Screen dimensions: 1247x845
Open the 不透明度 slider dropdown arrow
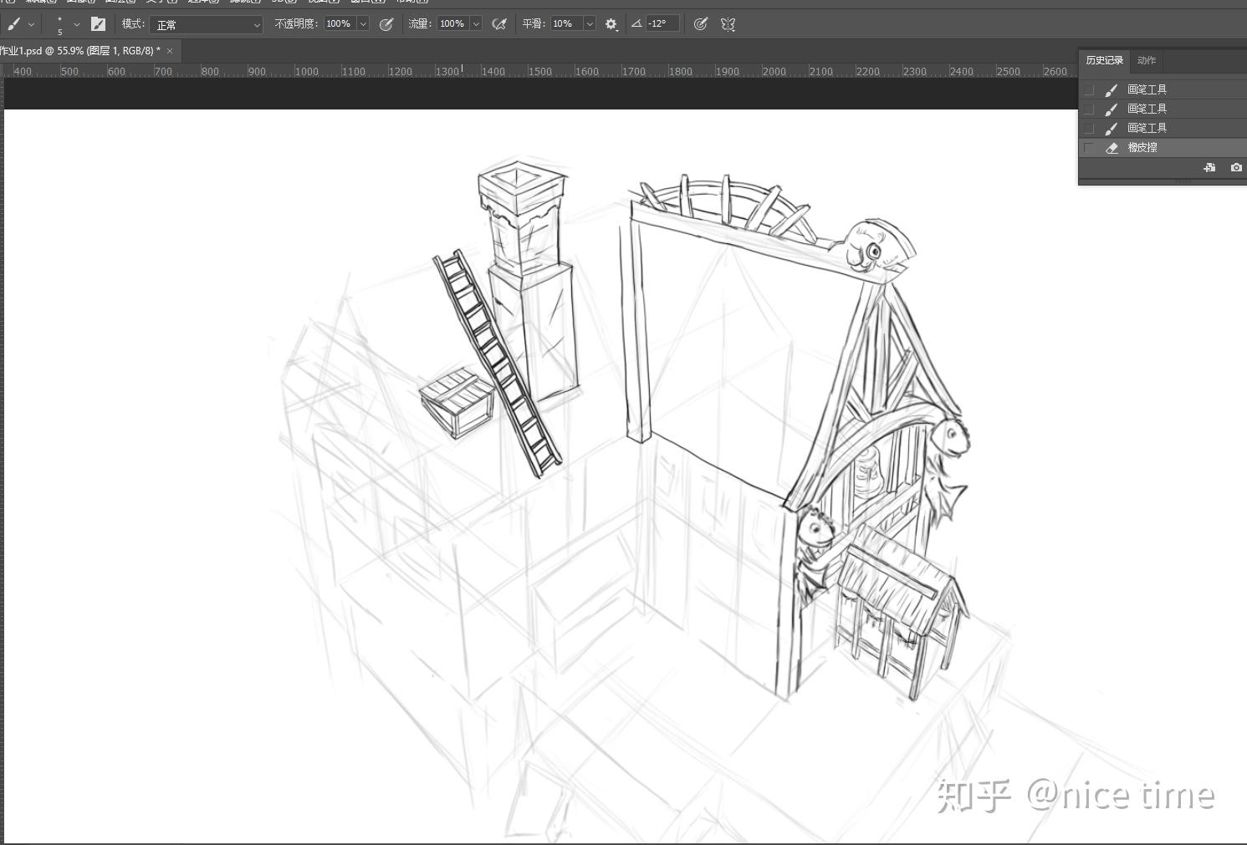coord(364,24)
